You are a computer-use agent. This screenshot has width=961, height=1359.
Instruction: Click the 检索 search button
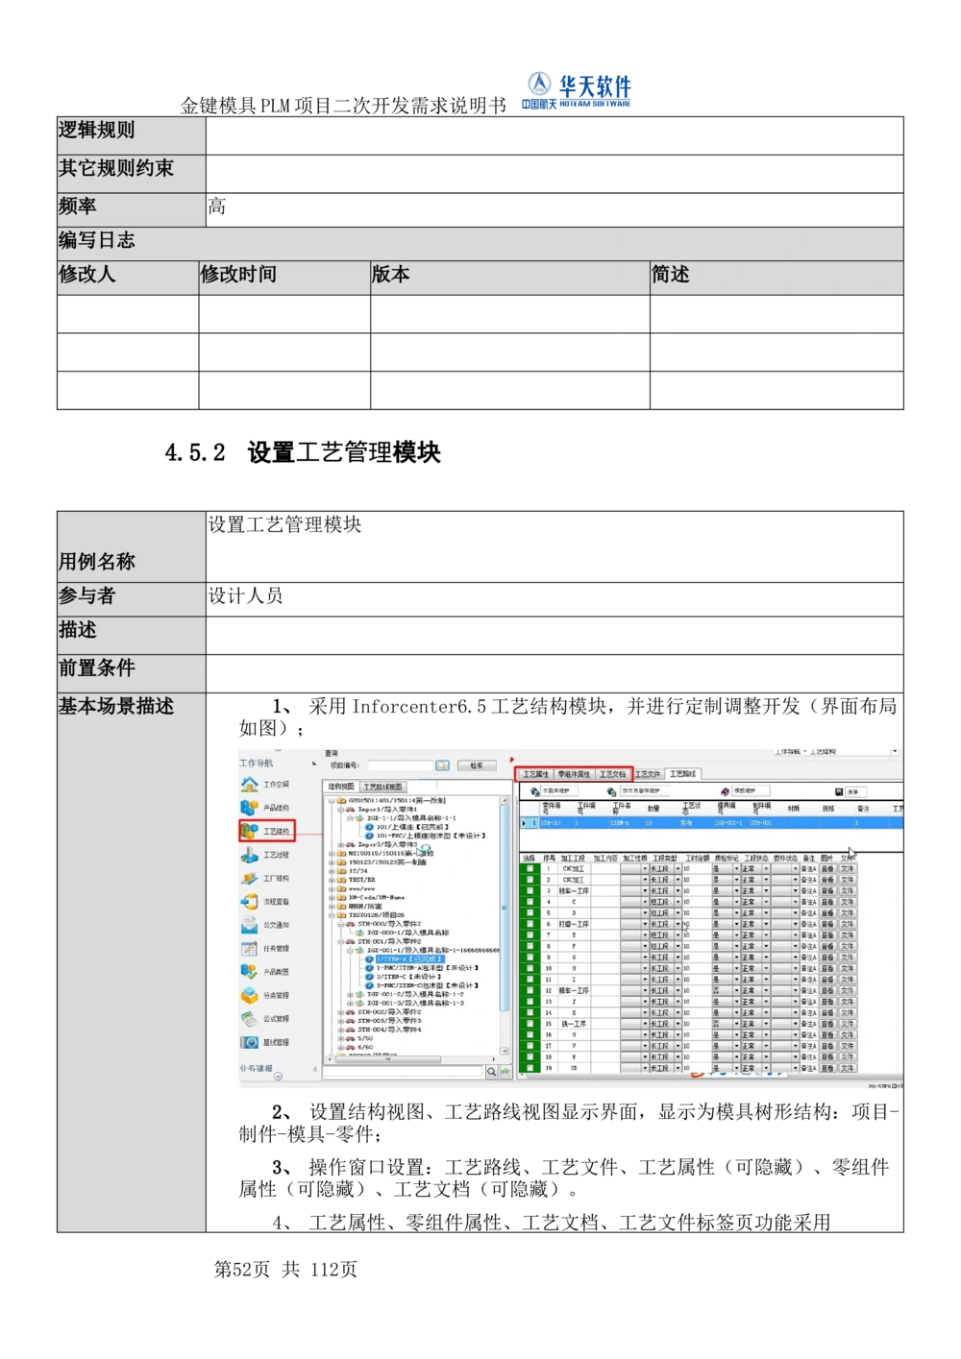[477, 765]
